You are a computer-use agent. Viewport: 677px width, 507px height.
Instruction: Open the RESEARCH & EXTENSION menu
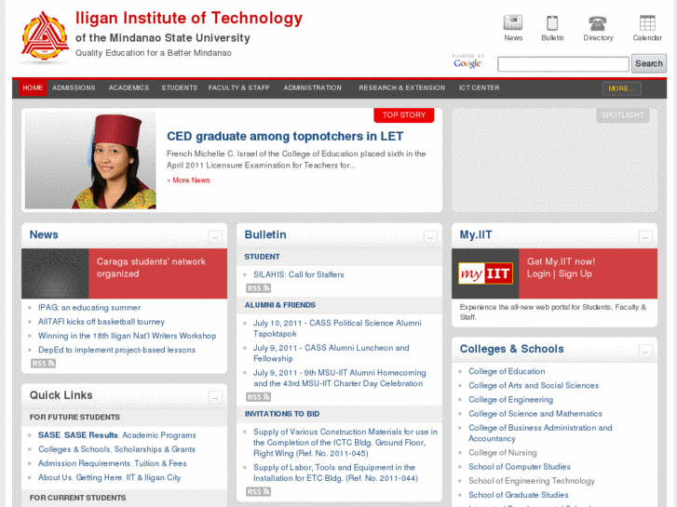401,88
